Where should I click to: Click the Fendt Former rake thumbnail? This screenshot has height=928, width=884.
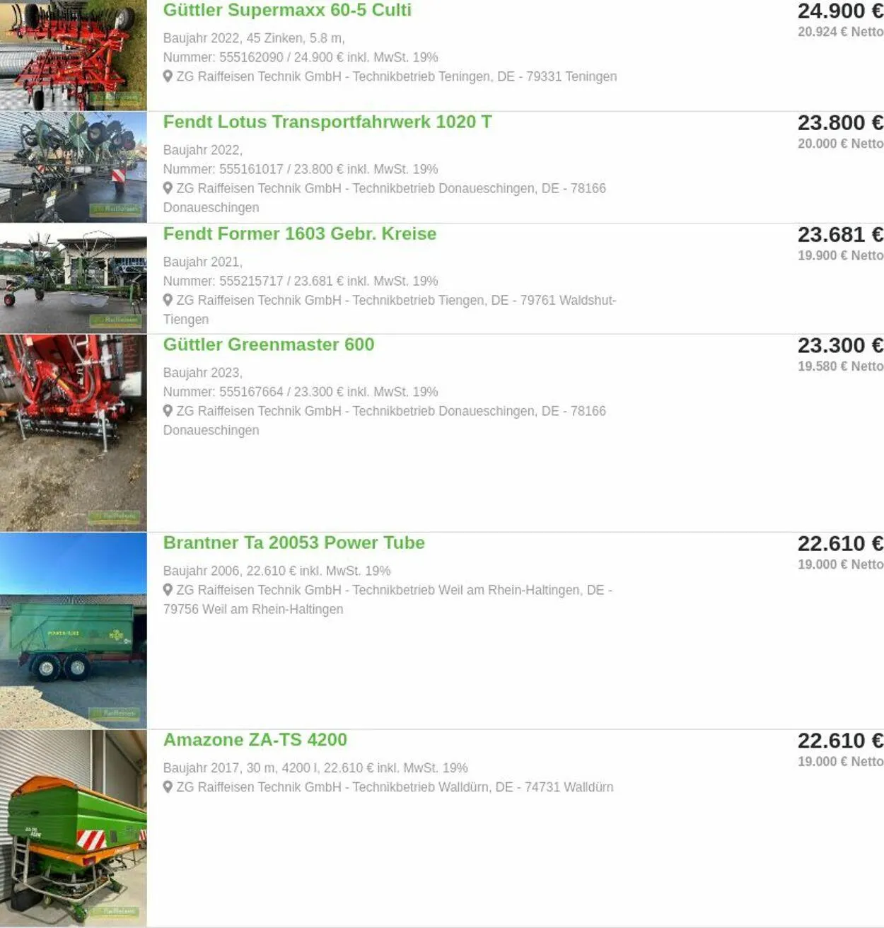(74, 279)
